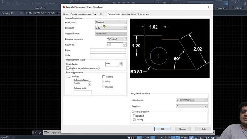Screen dimensions: 247x139
Task: Click the Sub-unit suffix field
Action: tap(83, 93)
